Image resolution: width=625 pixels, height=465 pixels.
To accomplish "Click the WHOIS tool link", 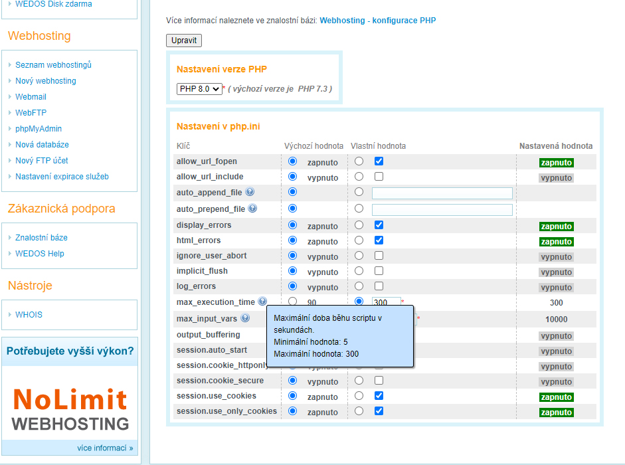I will coord(29,315).
